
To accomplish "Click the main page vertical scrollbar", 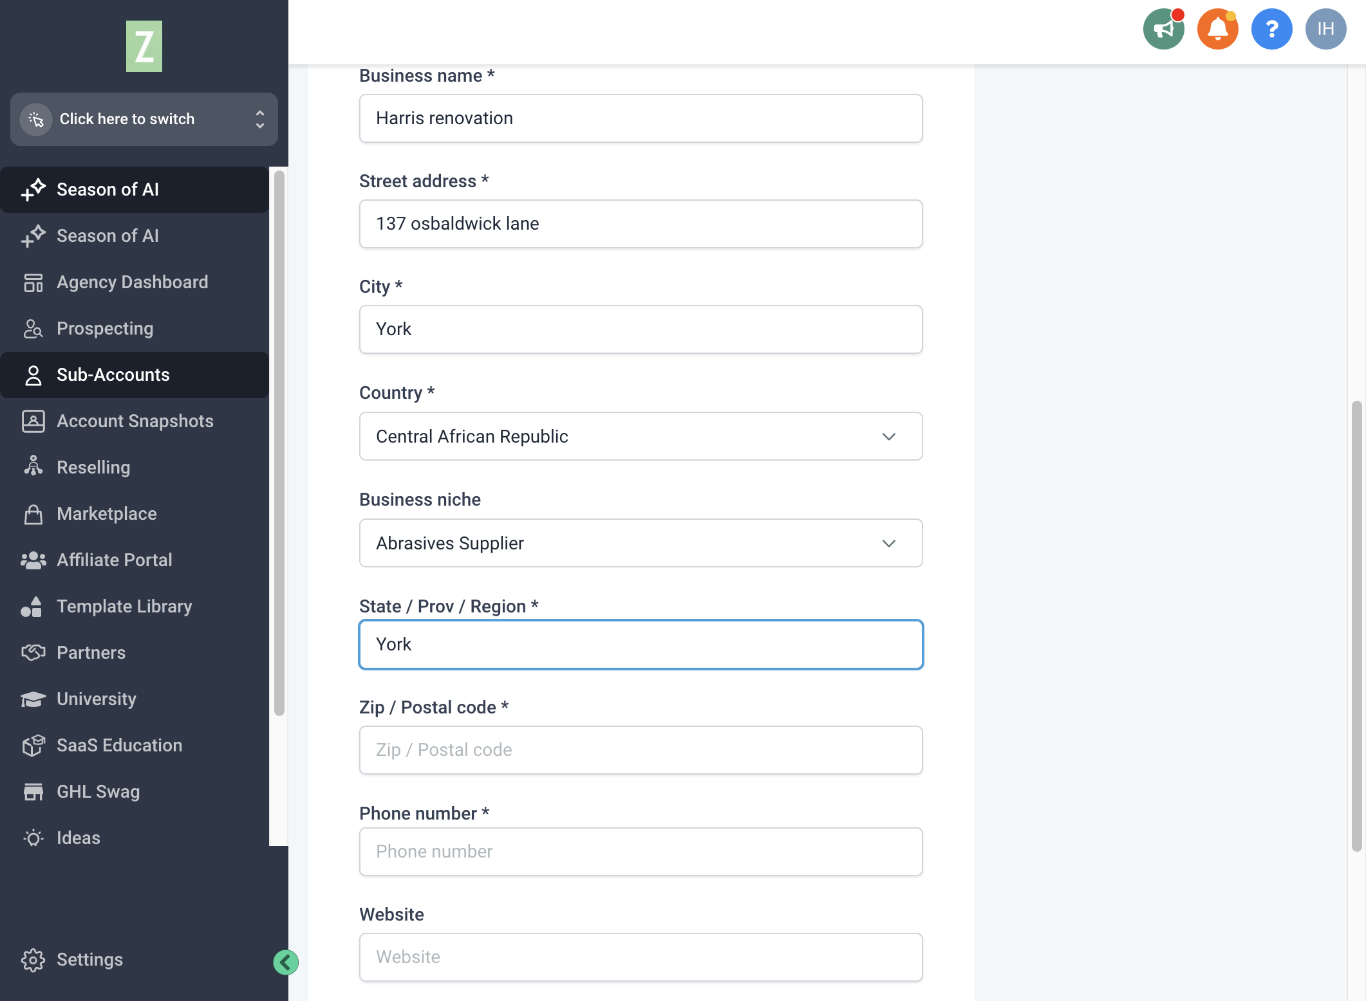I will 1356,626.
